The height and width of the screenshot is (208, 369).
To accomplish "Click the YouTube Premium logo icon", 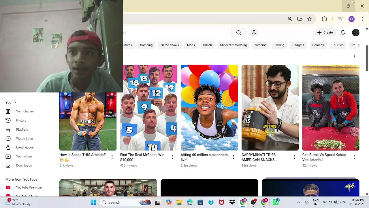I will pos(8,187).
